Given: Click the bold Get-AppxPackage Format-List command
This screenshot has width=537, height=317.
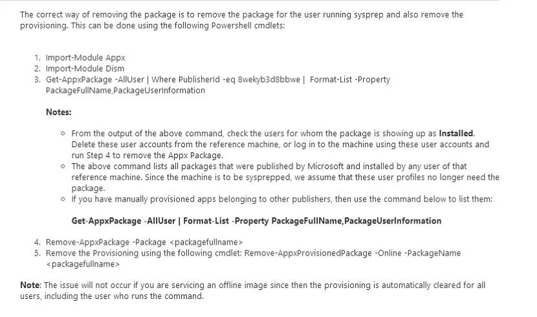Looking at the screenshot, I should pyautogui.click(x=256, y=221).
